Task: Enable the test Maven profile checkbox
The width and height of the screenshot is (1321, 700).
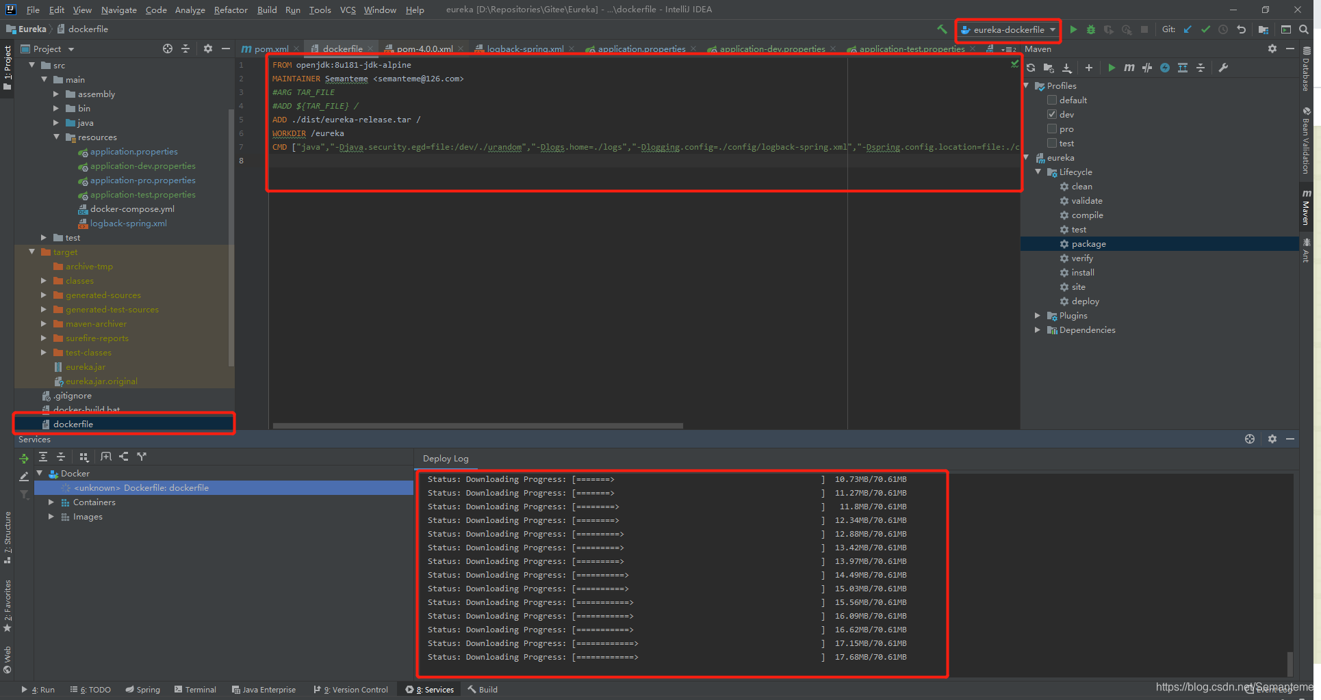Action: [x=1052, y=143]
